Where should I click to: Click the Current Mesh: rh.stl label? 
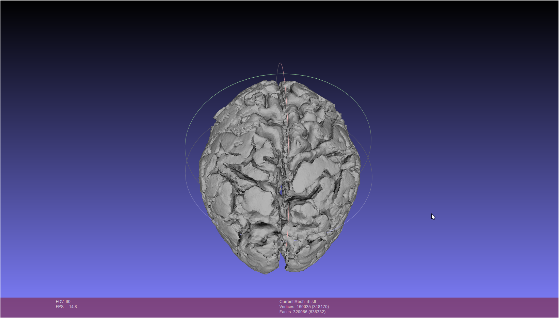tap(297, 301)
